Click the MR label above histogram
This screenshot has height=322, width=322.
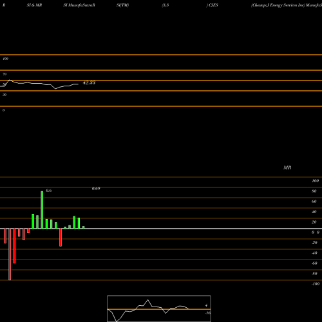(x=287, y=167)
